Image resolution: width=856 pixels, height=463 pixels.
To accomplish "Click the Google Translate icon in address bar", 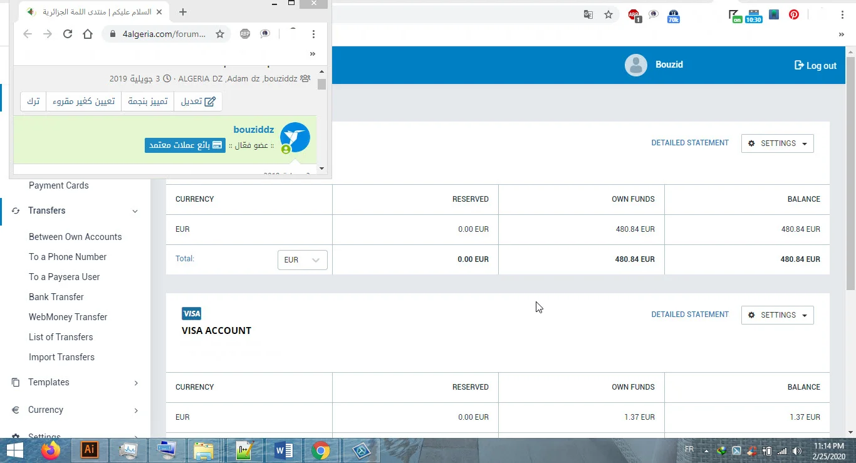I will coord(588,14).
